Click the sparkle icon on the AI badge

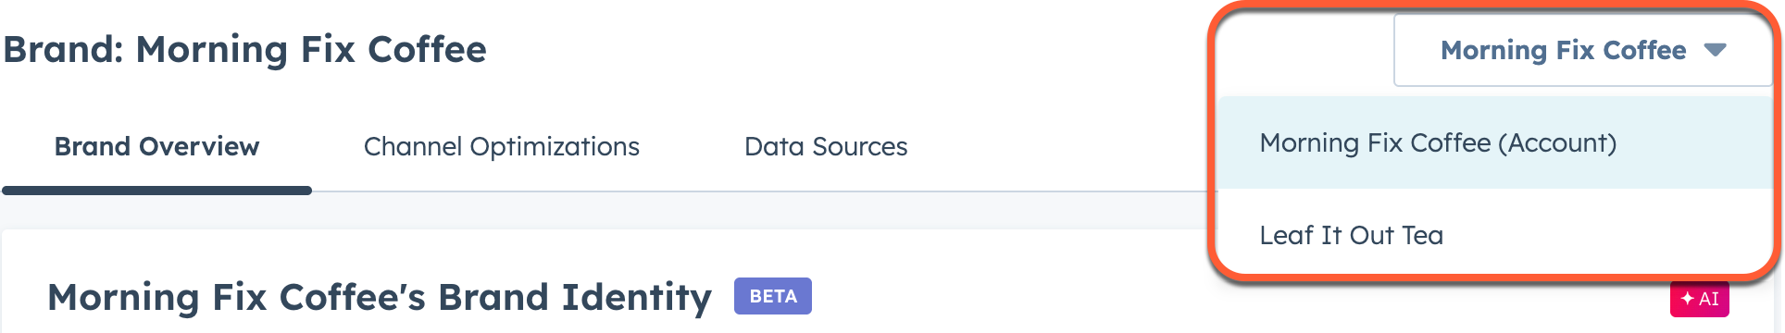click(x=1687, y=299)
